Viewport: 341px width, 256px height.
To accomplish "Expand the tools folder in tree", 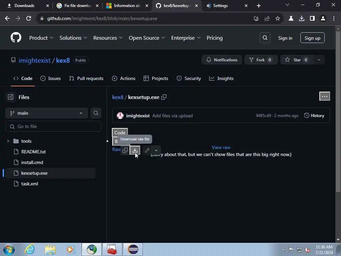I will (x=8, y=141).
